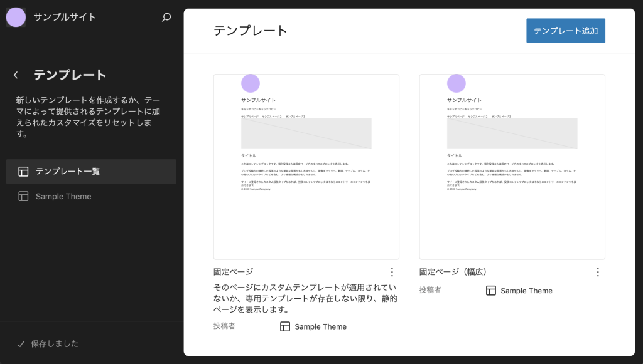
Task: Click the purple site icon in the top-left corner
Action: (x=16, y=18)
